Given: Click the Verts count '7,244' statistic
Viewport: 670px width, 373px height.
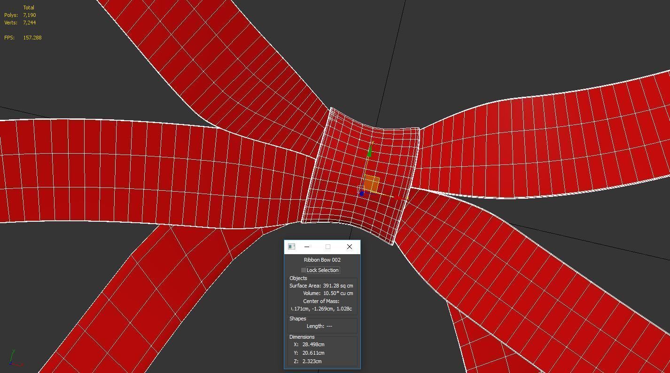Looking at the screenshot, I should pyautogui.click(x=30, y=23).
